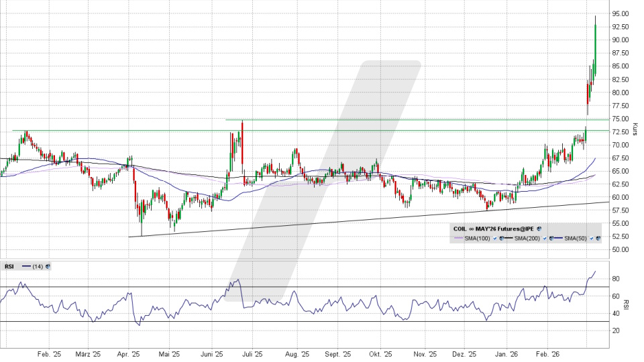Screen dimensions: 644x362
Task: Click the Feb. '26 date axis label
Action: tap(548, 354)
